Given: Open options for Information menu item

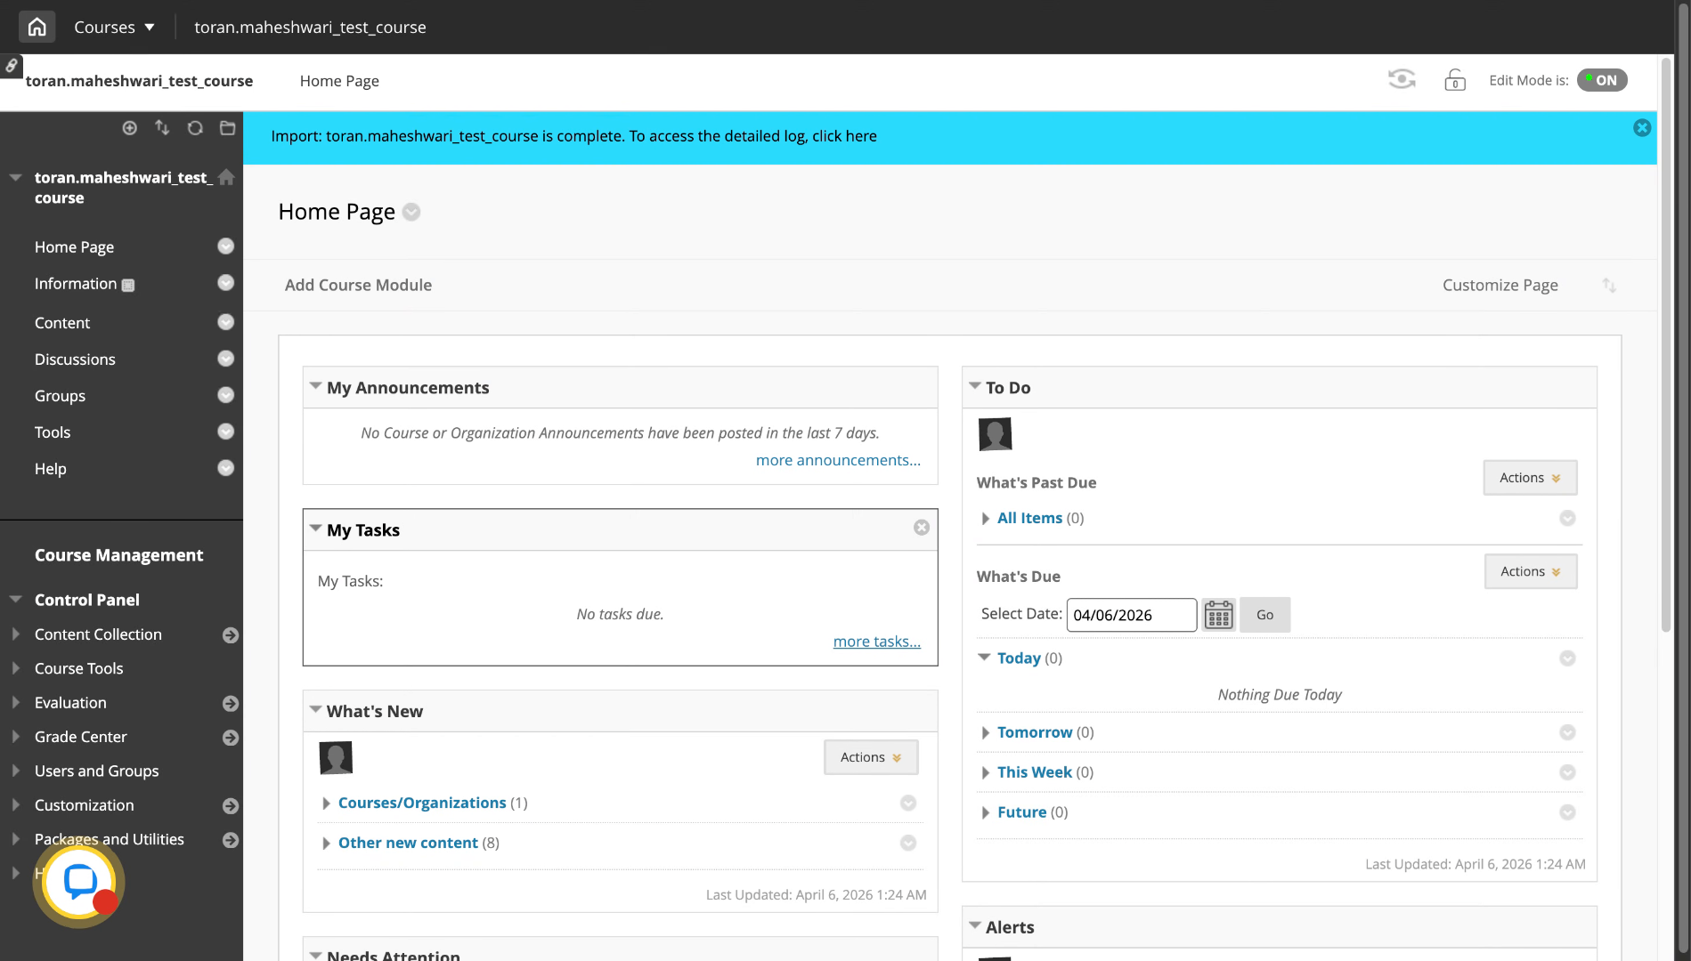Looking at the screenshot, I should (x=226, y=283).
